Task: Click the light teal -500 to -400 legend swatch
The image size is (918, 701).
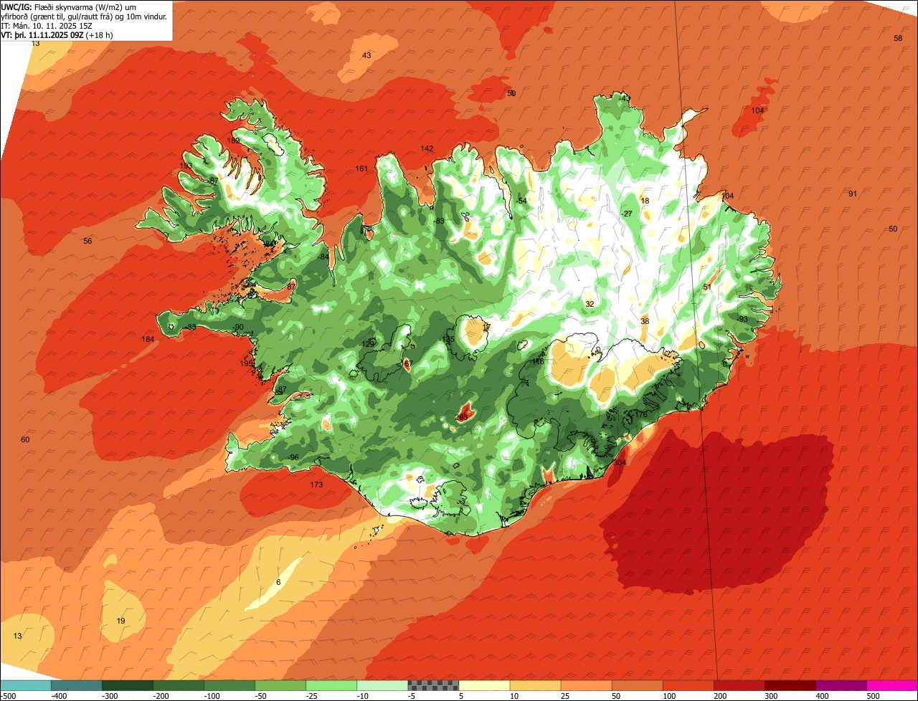Action: tap(26, 685)
